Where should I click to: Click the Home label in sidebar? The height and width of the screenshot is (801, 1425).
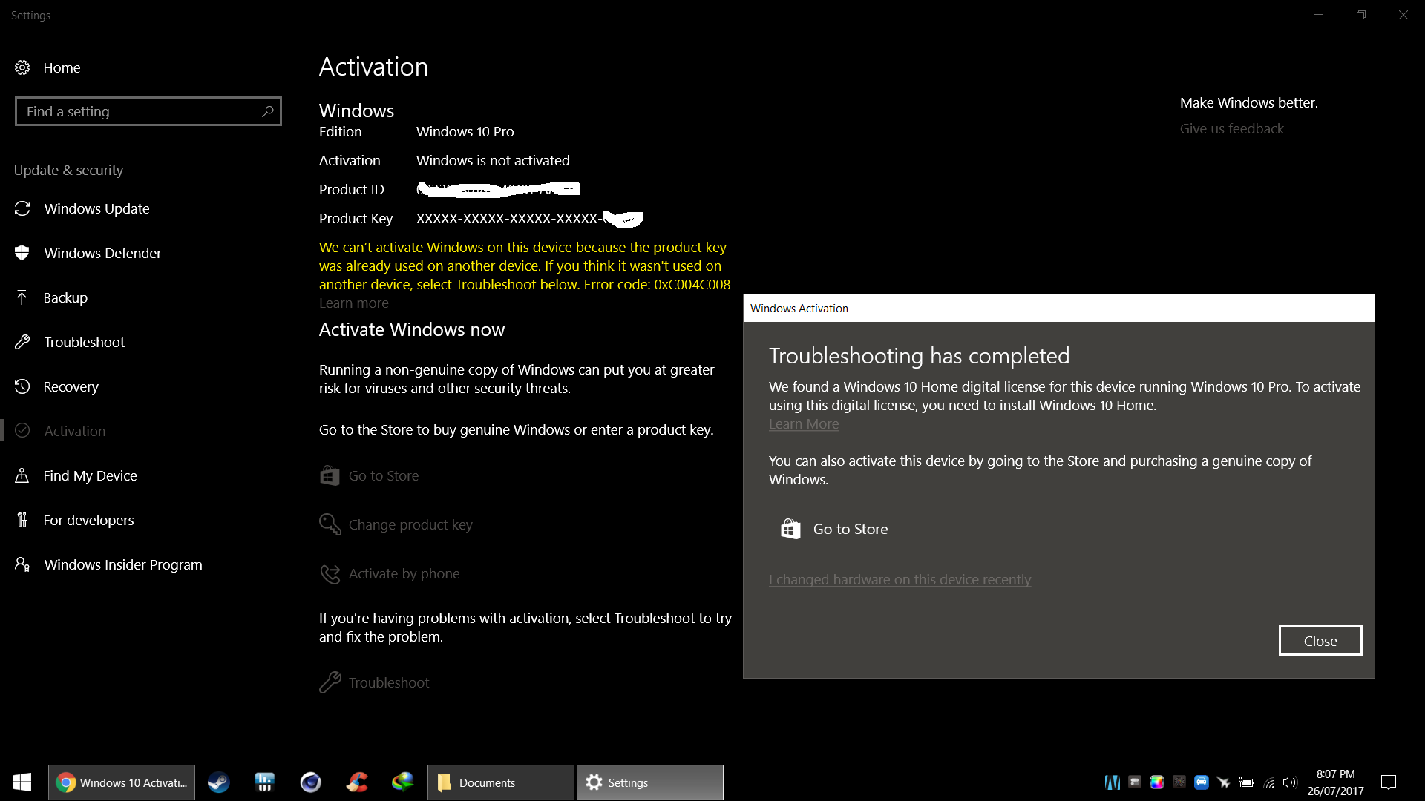(x=62, y=67)
